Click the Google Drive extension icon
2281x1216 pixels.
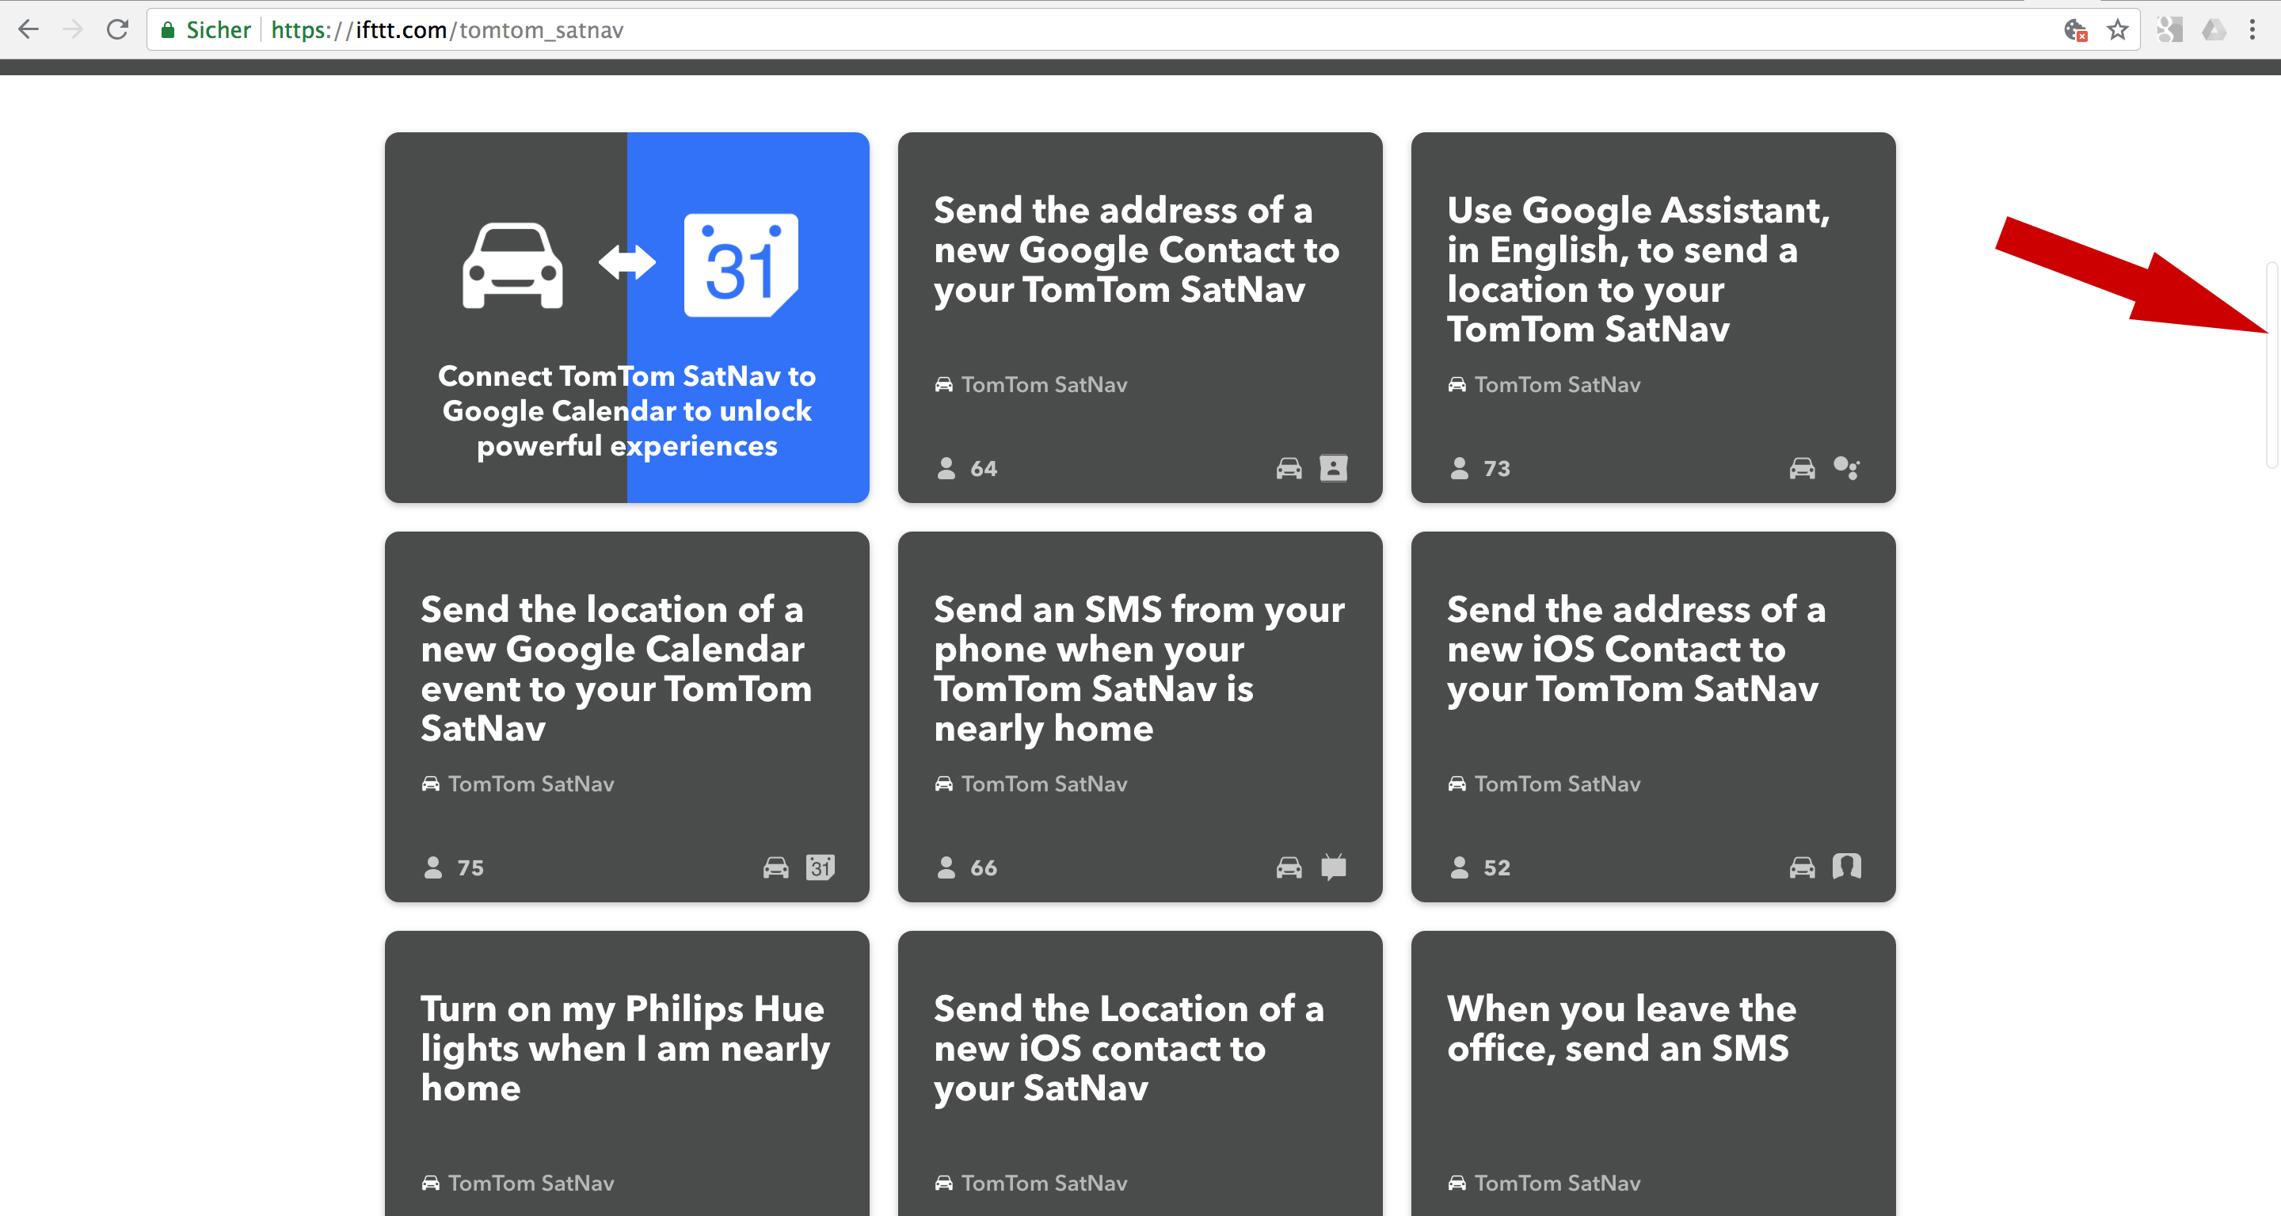point(2214,30)
